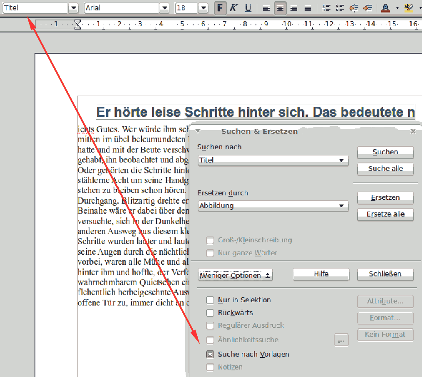The height and width of the screenshot is (377, 422).
Task: Toggle bold formatting in the toolbar
Action: (220, 8)
